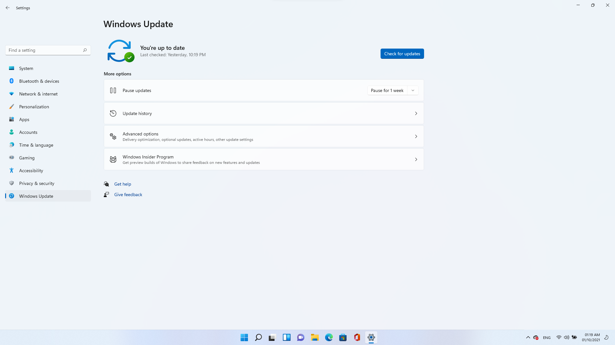This screenshot has width=615, height=345.
Task: Click the Accounts person icon
Action: pos(12,132)
